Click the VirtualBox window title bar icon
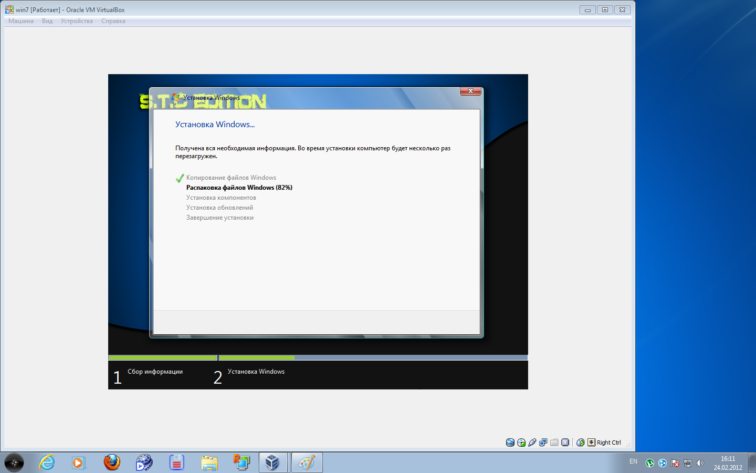 [9, 9]
